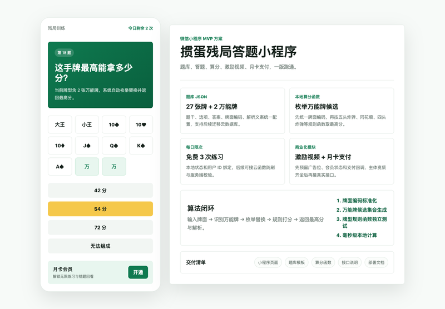Select the 小王 card tile
Screen dimensions: 445x309
tap(87, 124)
